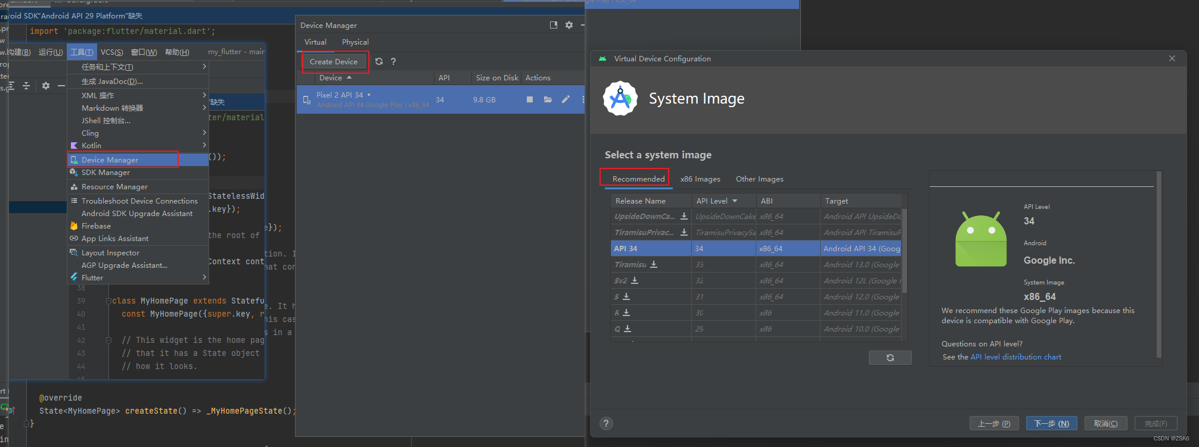Open the VCS(S) menu
The width and height of the screenshot is (1199, 447).
point(111,52)
